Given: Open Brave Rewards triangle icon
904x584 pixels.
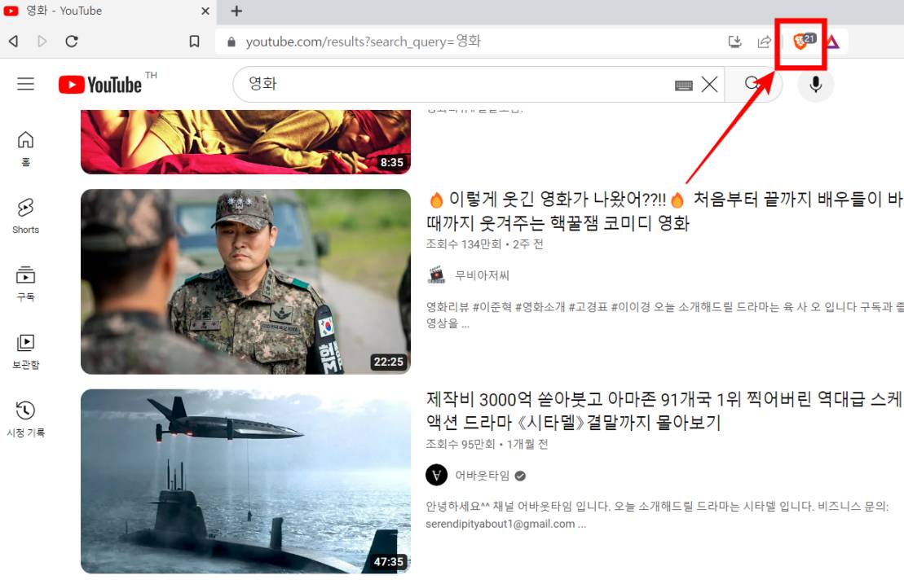Looking at the screenshot, I should tap(832, 42).
